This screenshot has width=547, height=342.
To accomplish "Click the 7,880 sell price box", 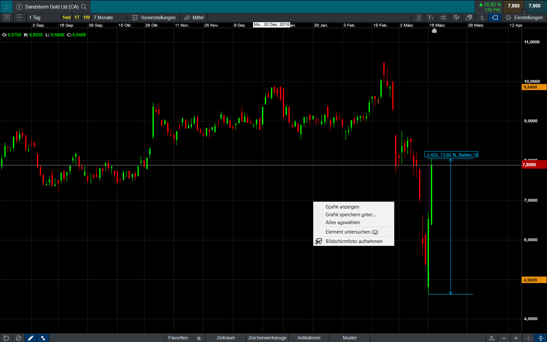I will point(513,6).
